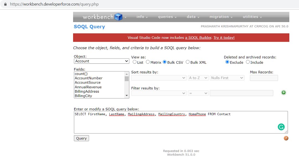Click inside the SOQL query text area
Image resolution: width=299 pixels, height=160 pixels.
[181, 122]
